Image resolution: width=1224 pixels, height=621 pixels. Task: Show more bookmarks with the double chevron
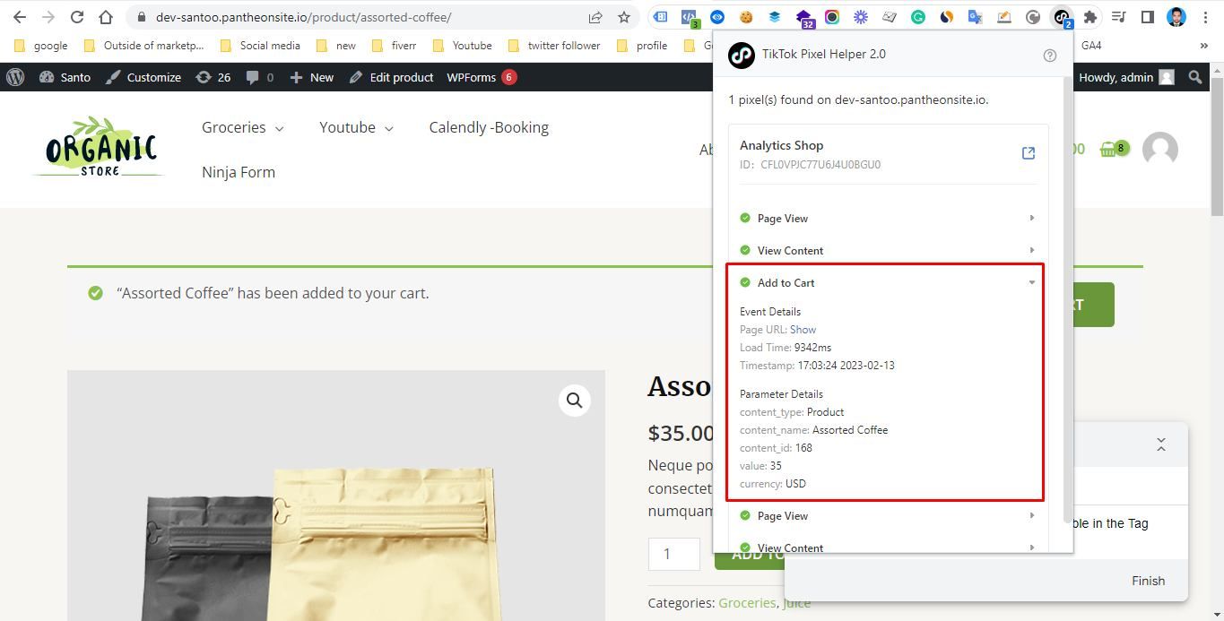pyautogui.click(x=1203, y=46)
